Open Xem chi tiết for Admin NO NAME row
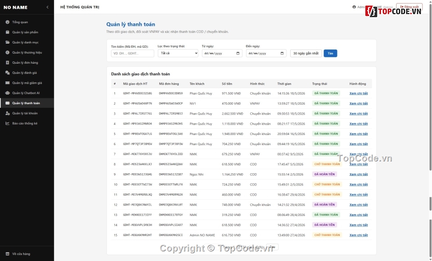This screenshot has height=261, width=432. (x=358, y=235)
